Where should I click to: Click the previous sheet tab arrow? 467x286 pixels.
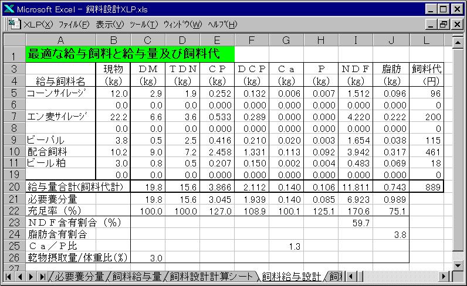[x=20, y=276]
